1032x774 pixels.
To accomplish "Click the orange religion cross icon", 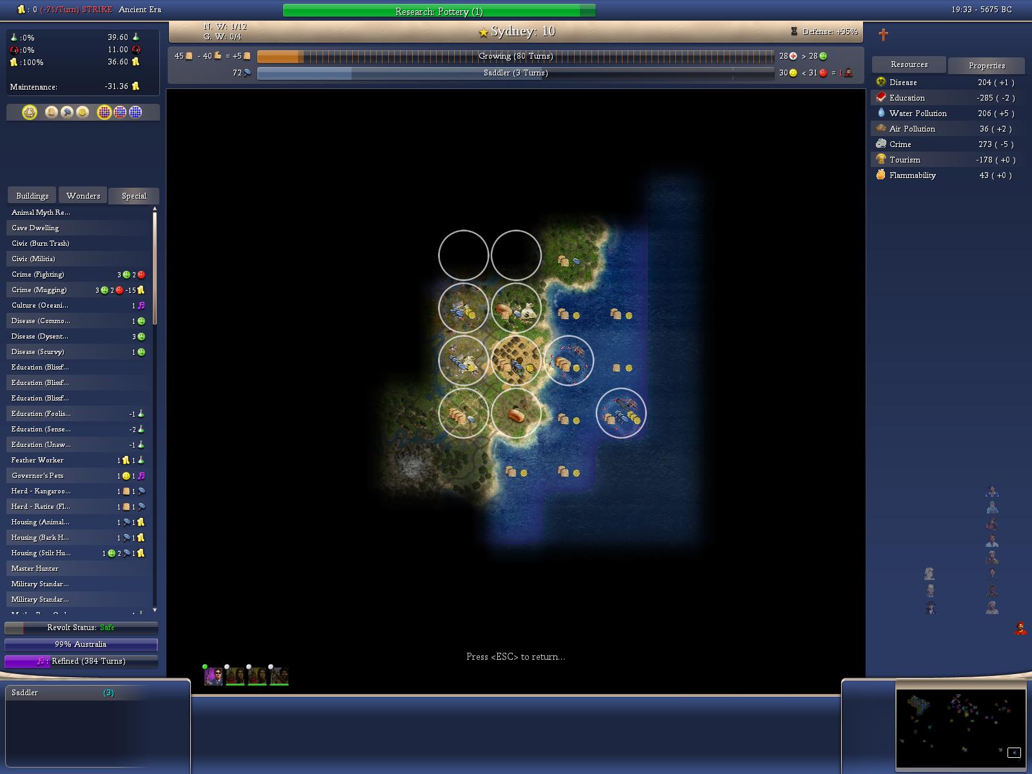I will click(883, 34).
